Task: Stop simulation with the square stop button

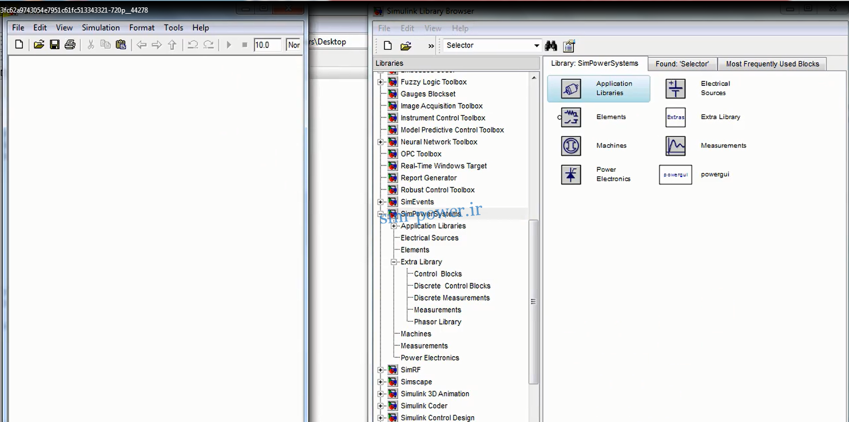Action: coord(244,45)
